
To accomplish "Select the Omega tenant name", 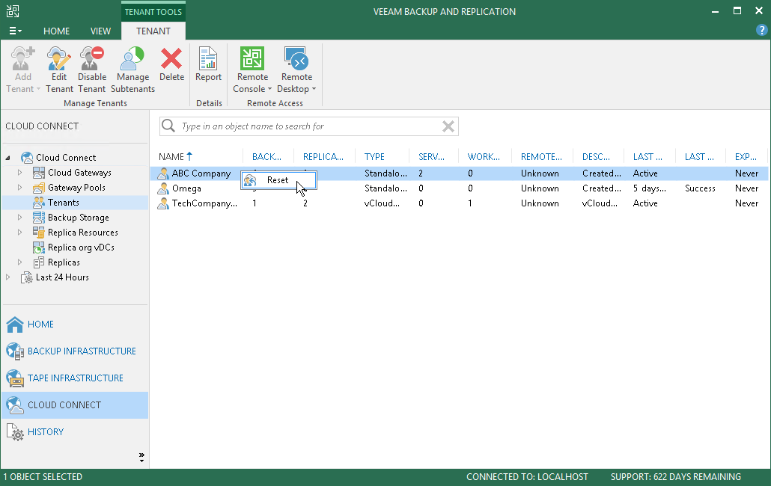I will [186, 188].
